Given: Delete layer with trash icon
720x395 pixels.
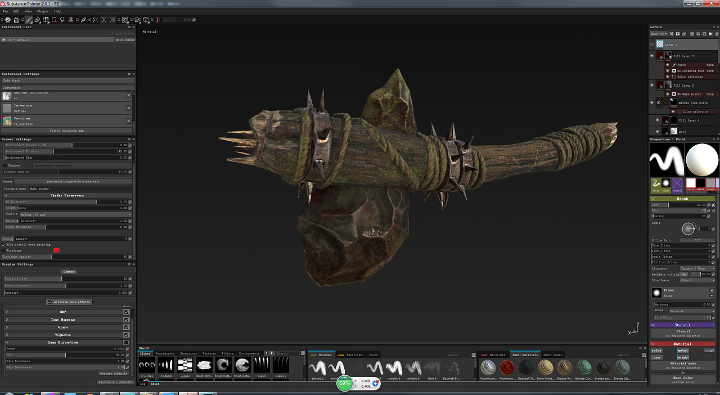Looking at the screenshot, I should tap(717, 34).
